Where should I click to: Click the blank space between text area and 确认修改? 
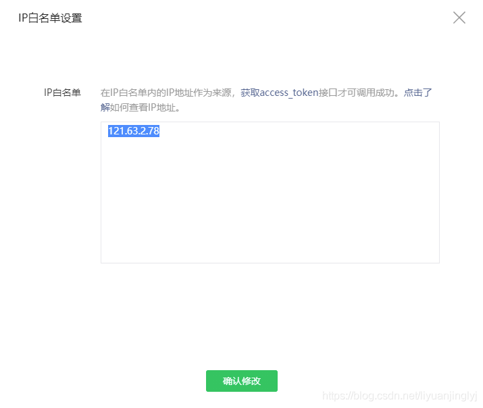click(270, 314)
